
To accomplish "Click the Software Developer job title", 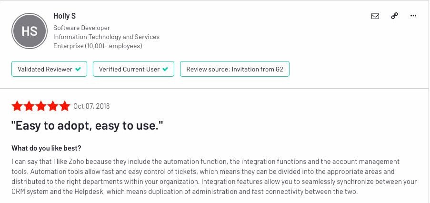I will pyautogui.click(x=81, y=28).
